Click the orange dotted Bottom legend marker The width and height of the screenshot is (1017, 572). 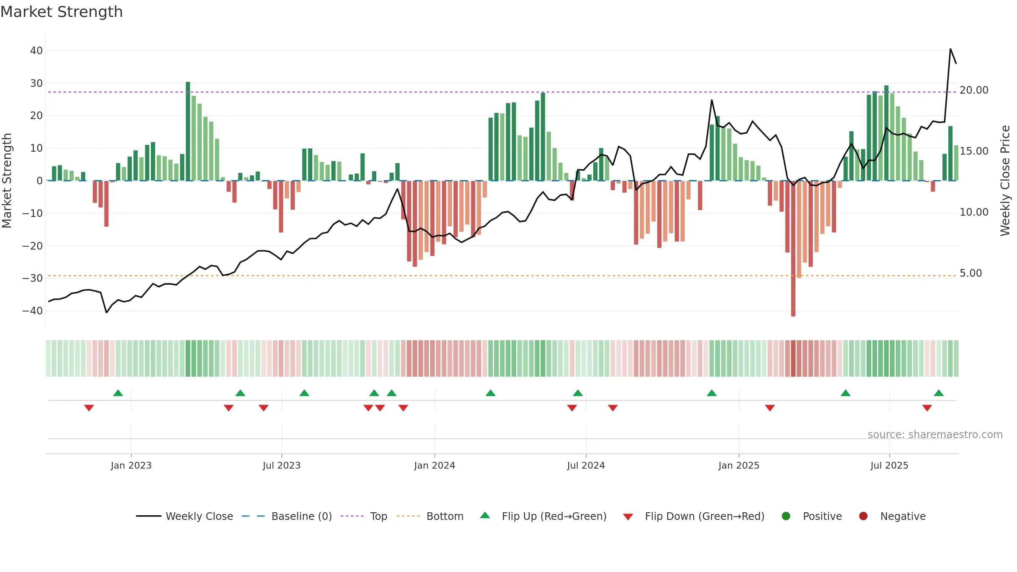tap(408, 516)
